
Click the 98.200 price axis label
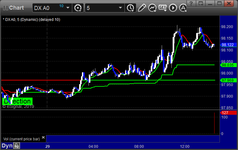click(227, 27)
